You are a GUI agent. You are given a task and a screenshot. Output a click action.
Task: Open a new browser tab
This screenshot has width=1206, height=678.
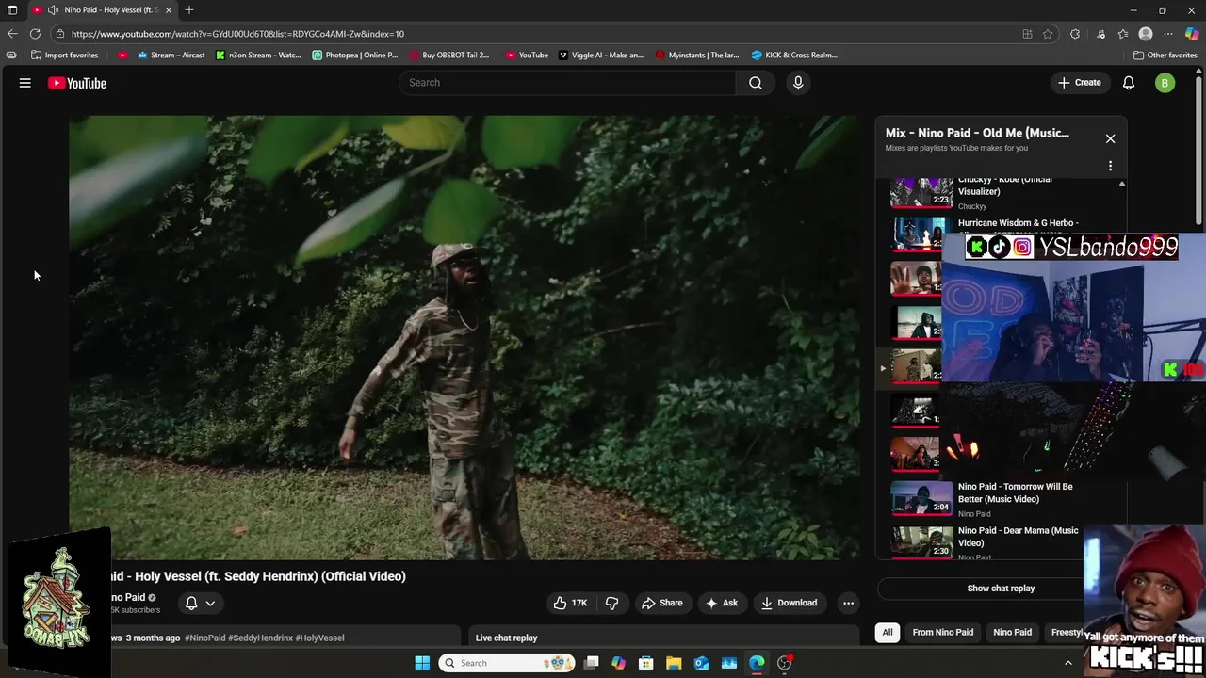pyautogui.click(x=188, y=10)
